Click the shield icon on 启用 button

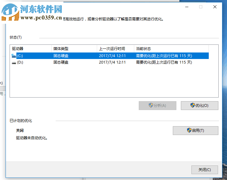pyautogui.click(x=189, y=130)
